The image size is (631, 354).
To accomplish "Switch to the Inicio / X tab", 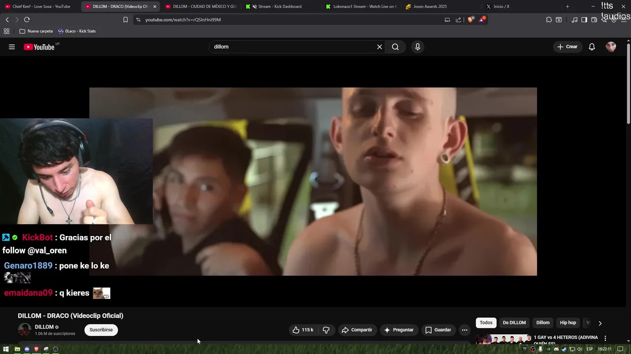I will click(x=522, y=6).
